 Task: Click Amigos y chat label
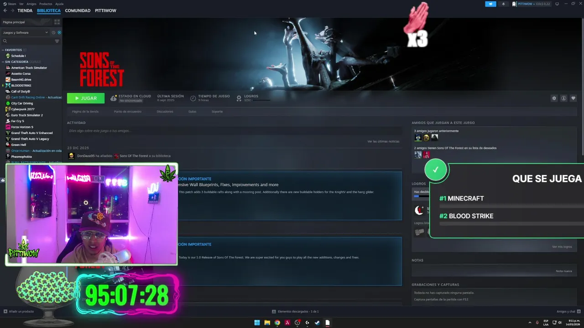coord(566,312)
